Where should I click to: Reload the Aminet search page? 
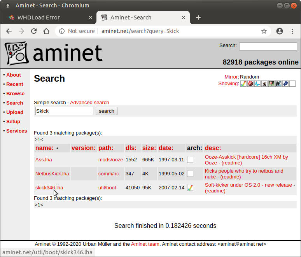(34, 31)
